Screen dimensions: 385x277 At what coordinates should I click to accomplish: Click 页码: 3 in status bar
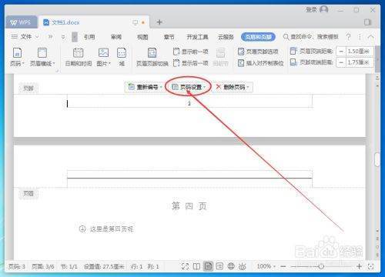[x=17, y=267]
